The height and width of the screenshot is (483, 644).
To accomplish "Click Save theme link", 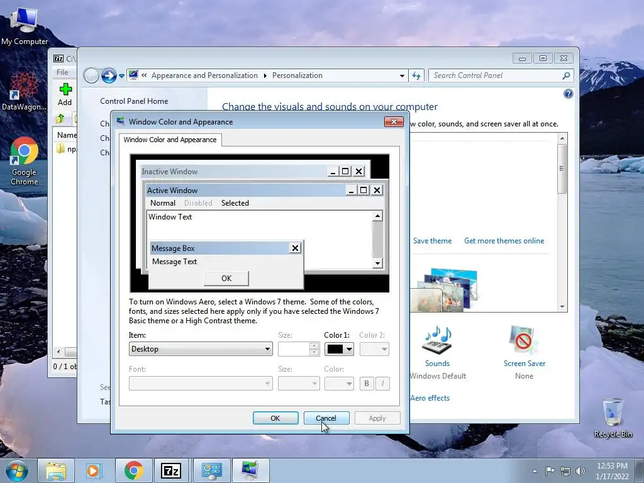I will (x=432, y=241).
